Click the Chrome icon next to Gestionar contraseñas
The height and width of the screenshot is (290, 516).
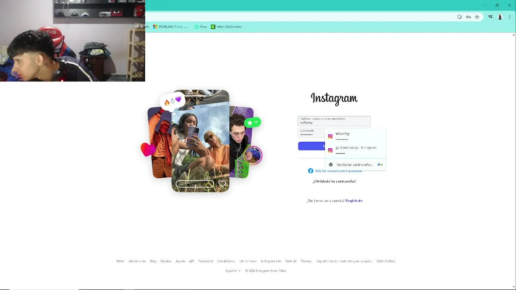pyautogui.click(x=331, y=164)
